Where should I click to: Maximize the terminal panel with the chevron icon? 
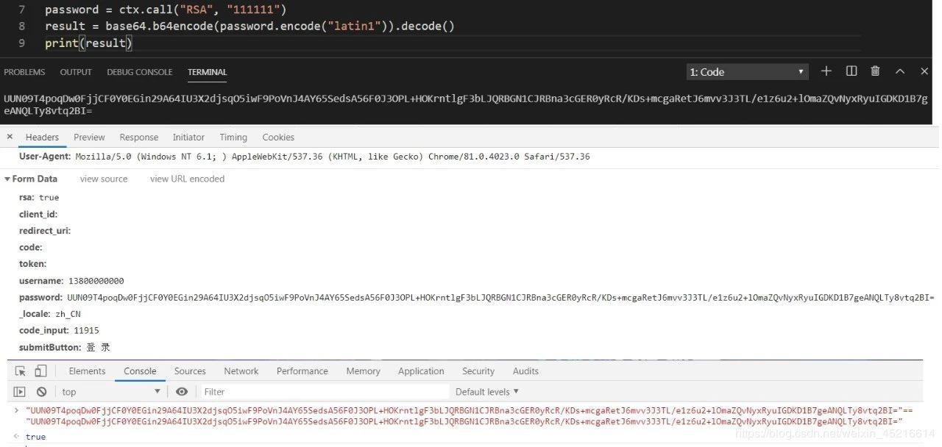(900, 71)
